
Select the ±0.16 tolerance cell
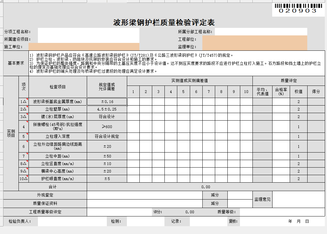(107, 102)
